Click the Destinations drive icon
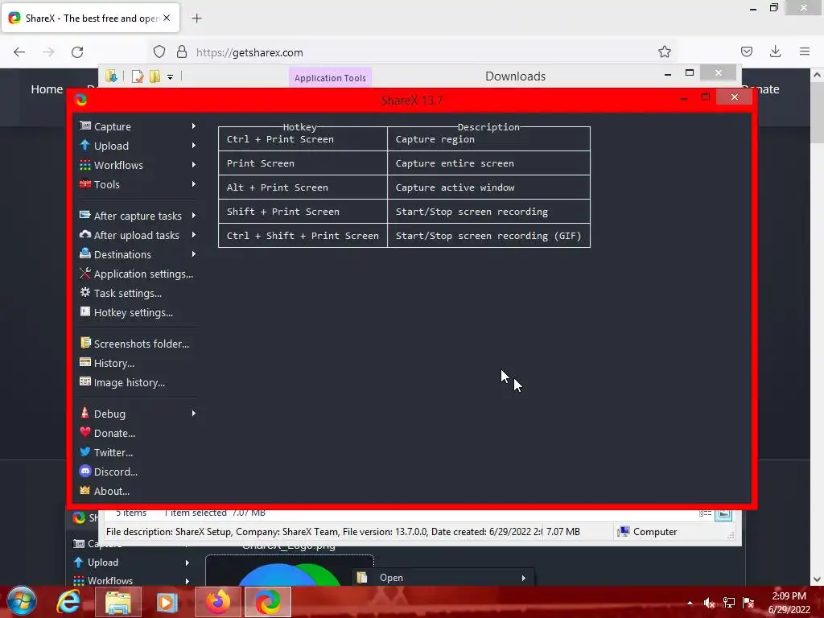This screenshot has height=618, width=824. 85,253
